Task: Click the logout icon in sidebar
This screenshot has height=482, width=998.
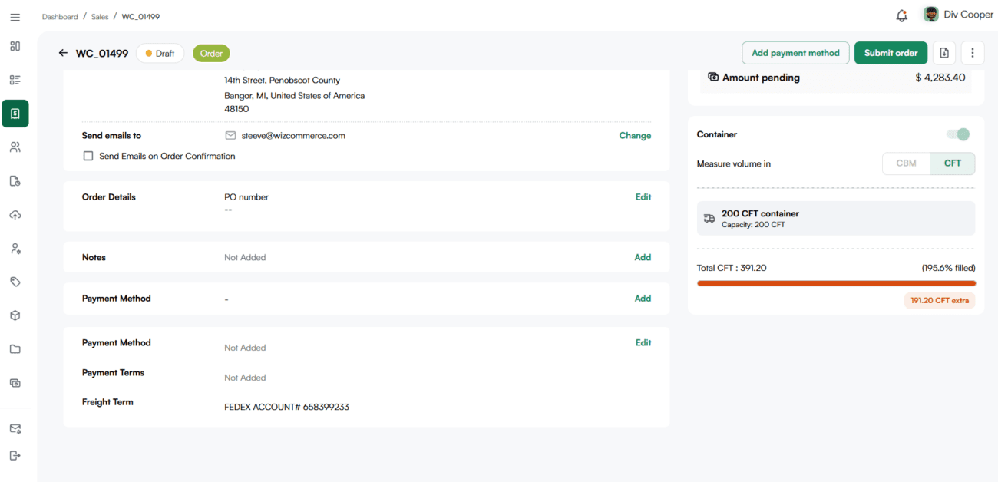Action: [15, 455]
